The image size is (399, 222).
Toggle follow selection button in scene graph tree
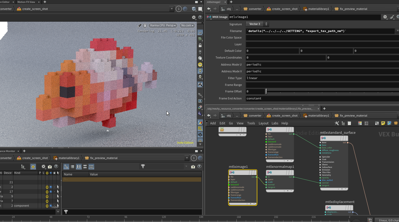pos(33,167)
